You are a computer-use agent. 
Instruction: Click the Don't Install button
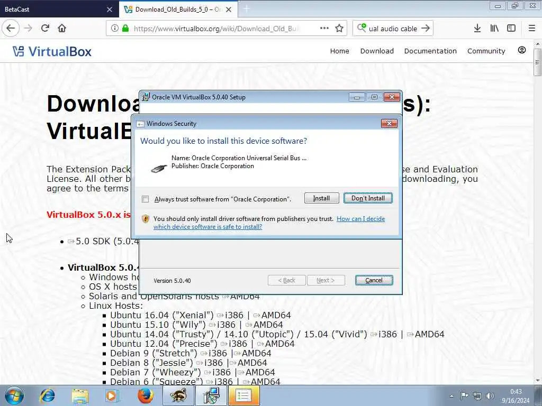coord(368,198)
